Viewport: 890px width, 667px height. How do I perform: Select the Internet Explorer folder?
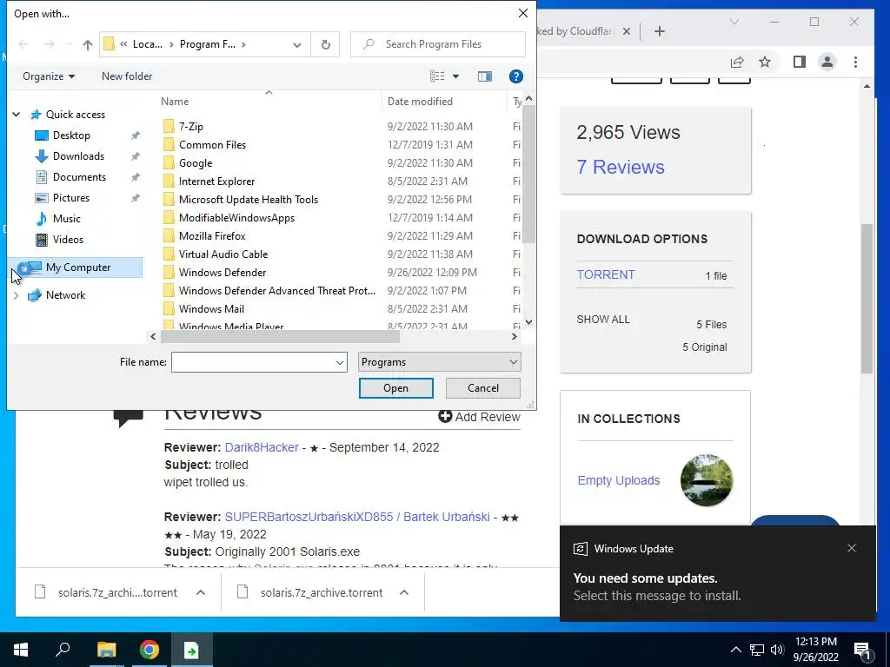click(216, 181)
